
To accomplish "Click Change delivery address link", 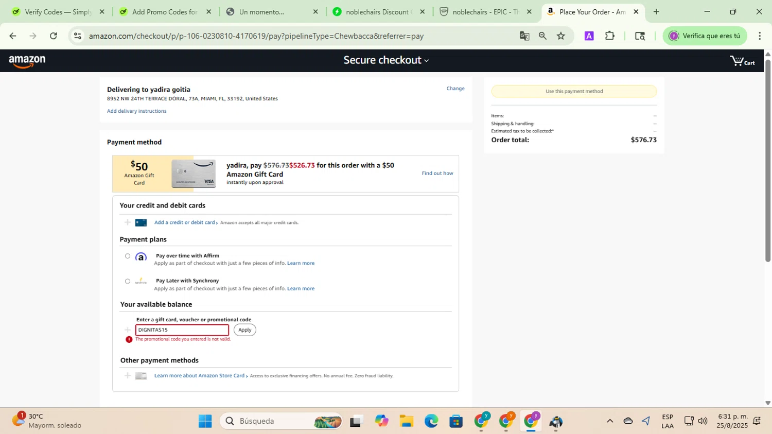I will click(x=455, y=89).
